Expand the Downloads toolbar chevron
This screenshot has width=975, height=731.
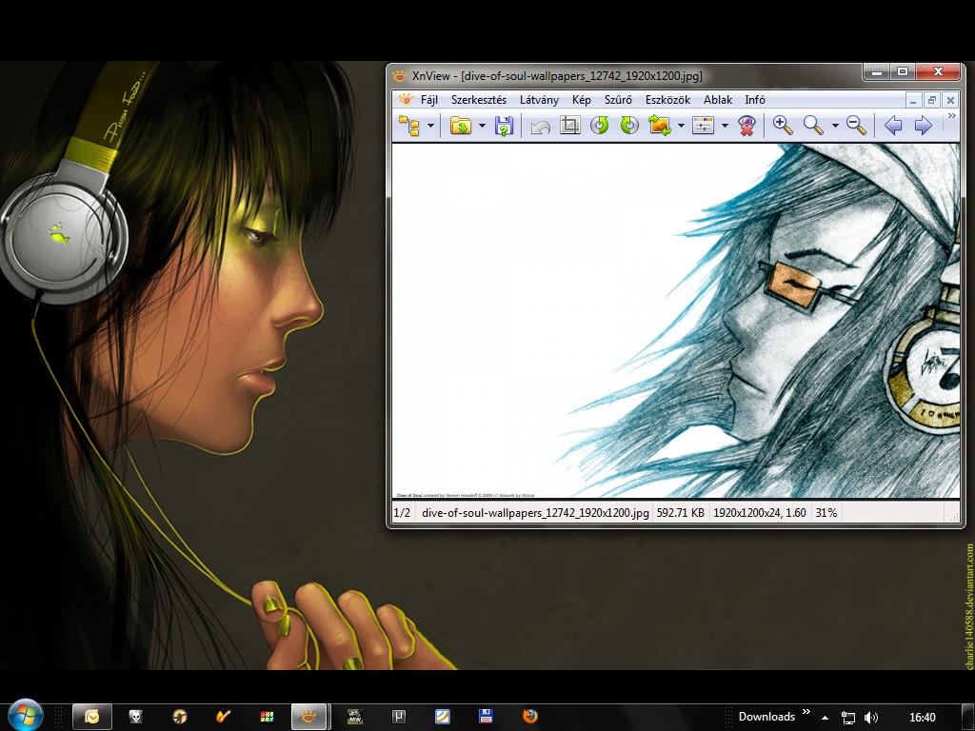(x=806, y=712)
